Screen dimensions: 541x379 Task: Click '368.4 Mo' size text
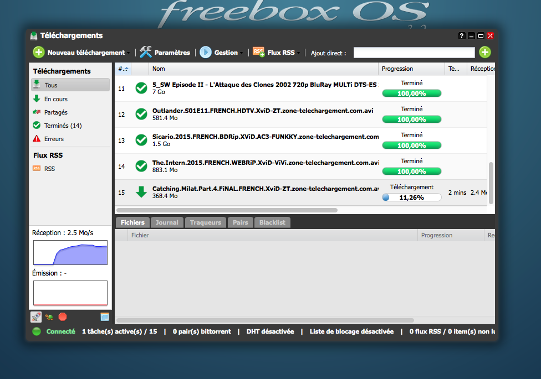(x=165, y=196)
